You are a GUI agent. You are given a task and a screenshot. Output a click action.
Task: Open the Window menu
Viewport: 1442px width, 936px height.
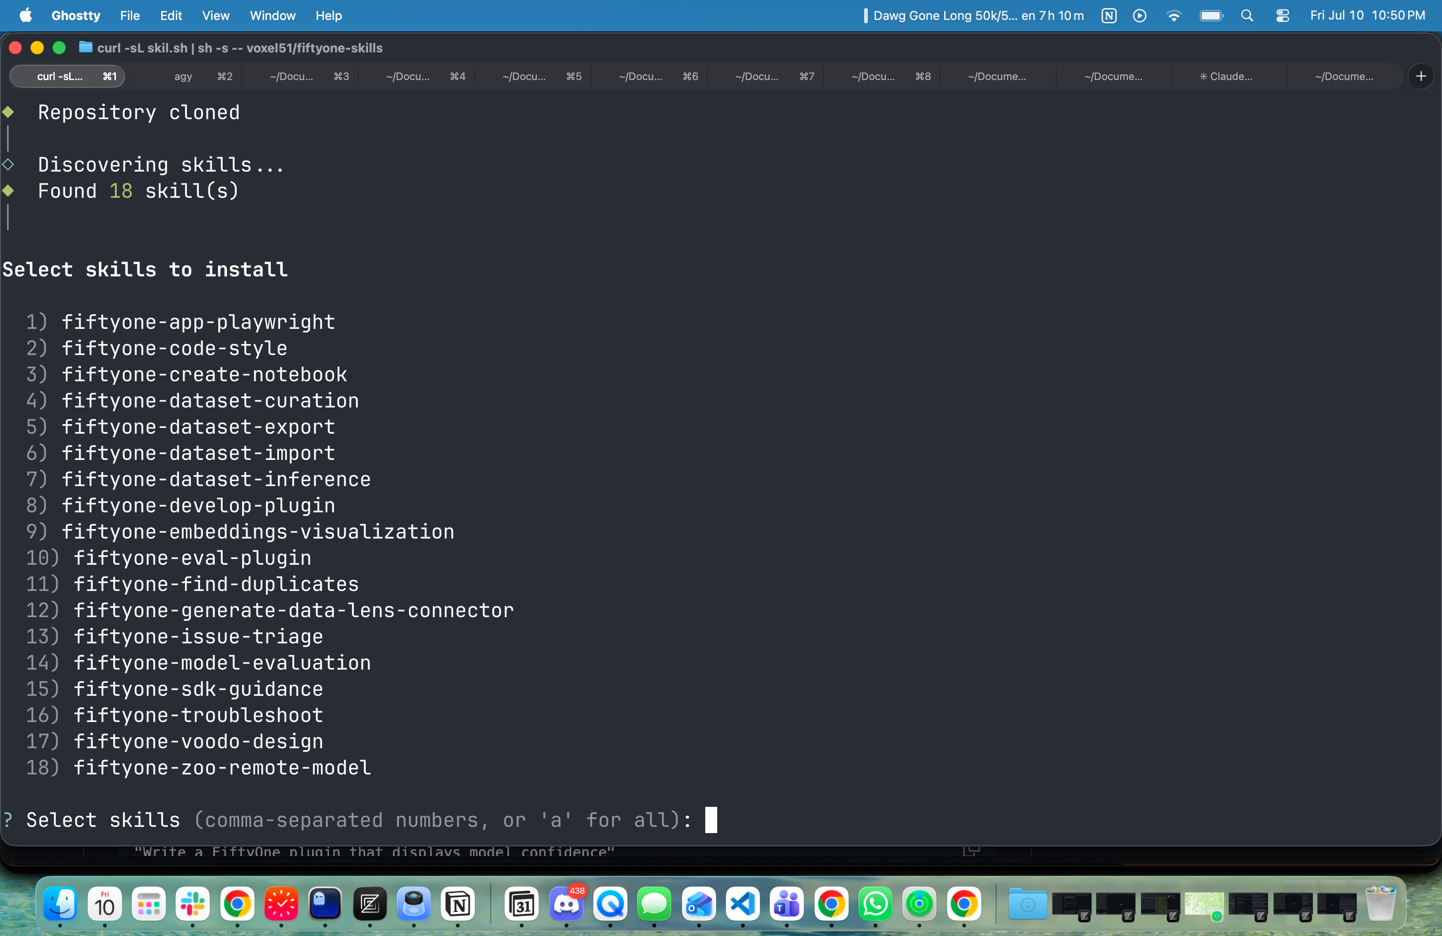pos(273,16)
